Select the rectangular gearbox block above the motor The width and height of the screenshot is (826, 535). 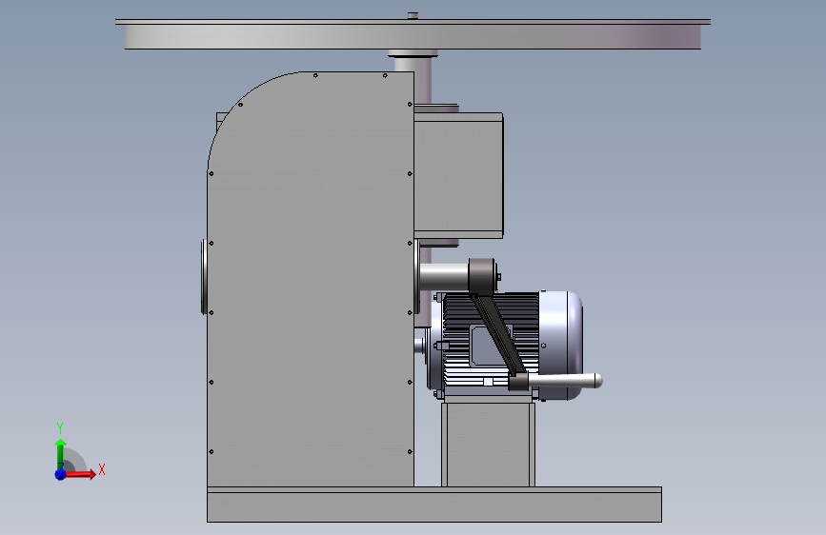point(458,175)
